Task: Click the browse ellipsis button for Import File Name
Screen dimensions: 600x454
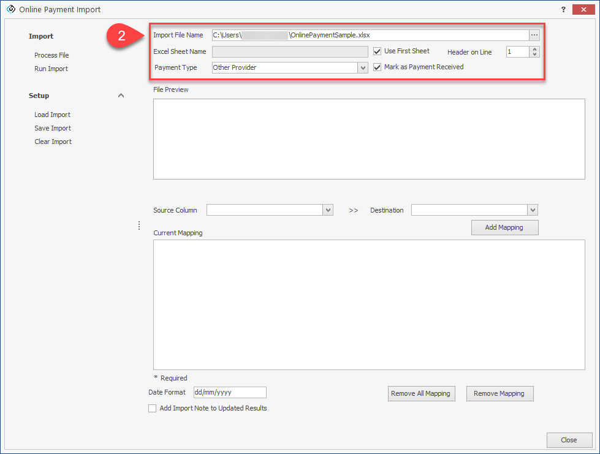Action: tap(534, 35)
